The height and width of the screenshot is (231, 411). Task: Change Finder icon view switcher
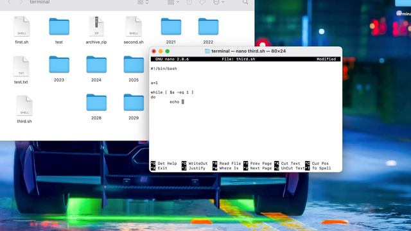pyautogui.click(x=143, y=2)
